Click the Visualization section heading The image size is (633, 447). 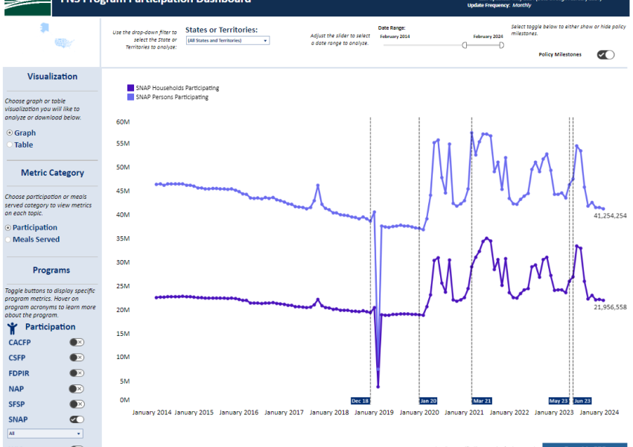(x=52, y=76)
